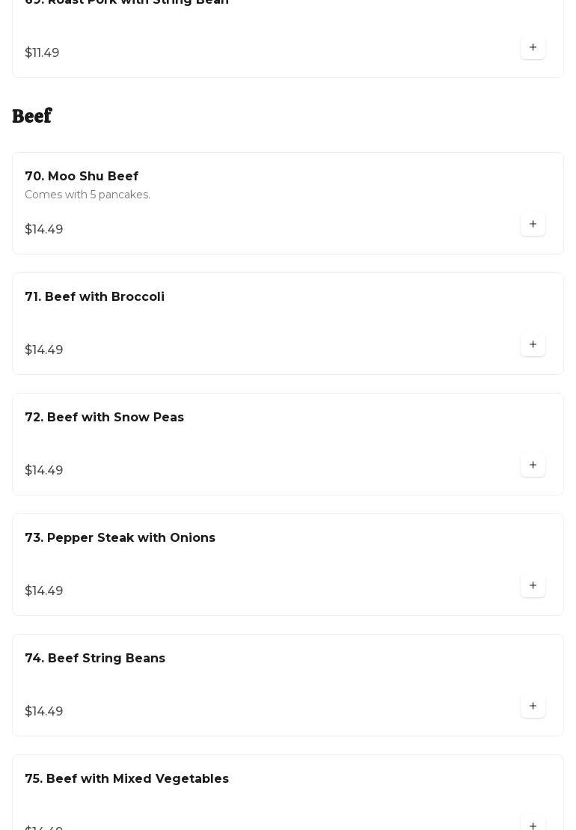Screen dimensions: 576x830
Task: Open the 70. Moo Shu Beef item title
Action: [82, 177]
